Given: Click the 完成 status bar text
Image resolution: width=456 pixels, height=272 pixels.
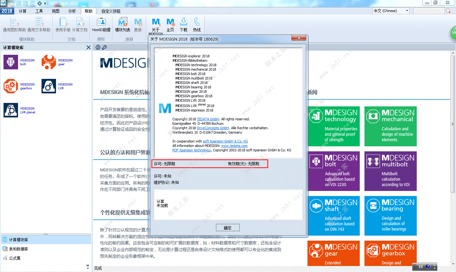Looking at the screenshot, I should (98, 268).
